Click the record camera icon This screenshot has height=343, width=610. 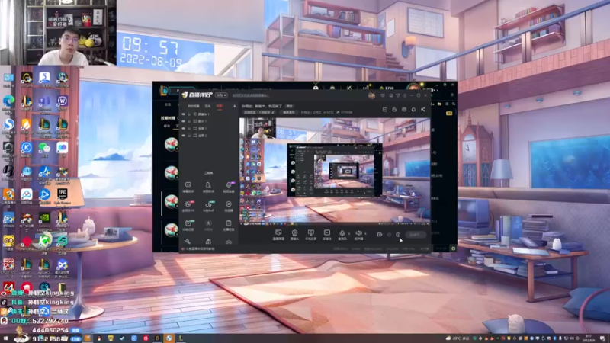pos(380,235)
